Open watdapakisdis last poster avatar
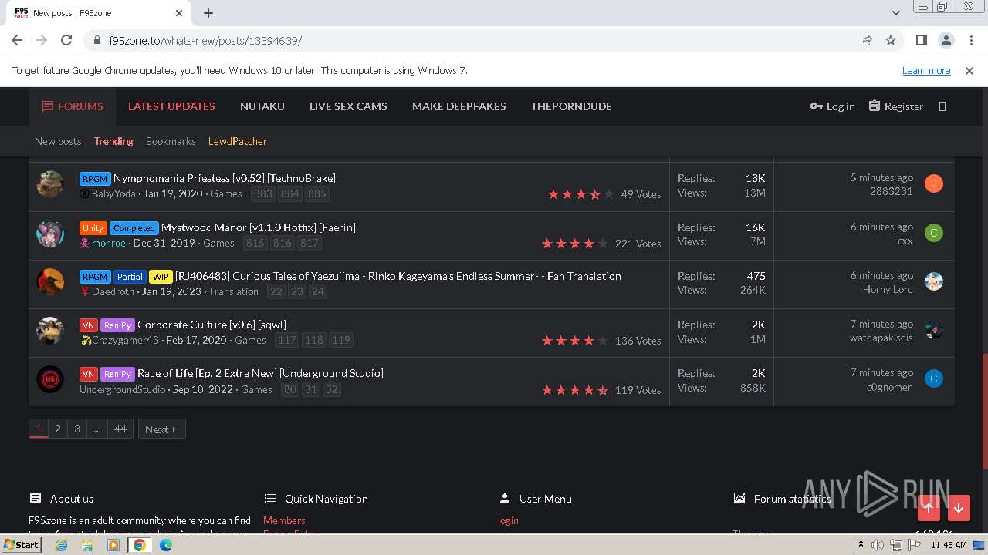988x555 pixels. click(934, 330)
